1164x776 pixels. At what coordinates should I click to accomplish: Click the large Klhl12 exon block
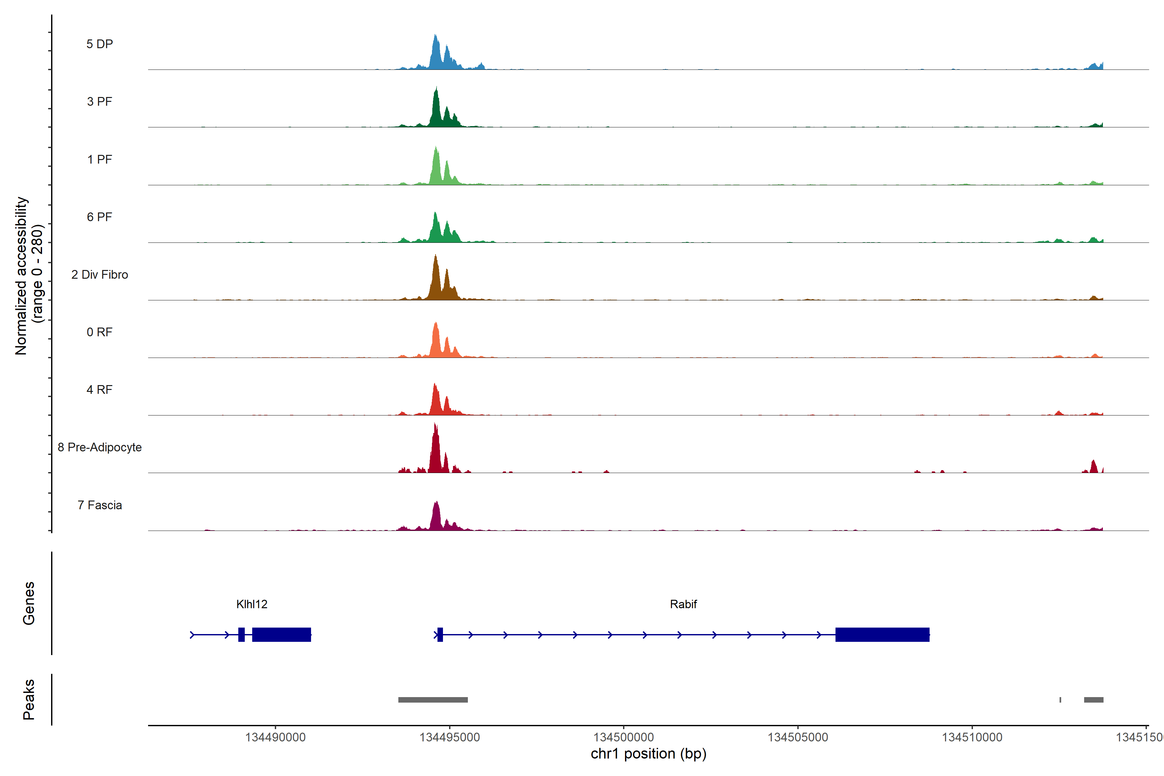pyautogui.click(x=282, y=634)
